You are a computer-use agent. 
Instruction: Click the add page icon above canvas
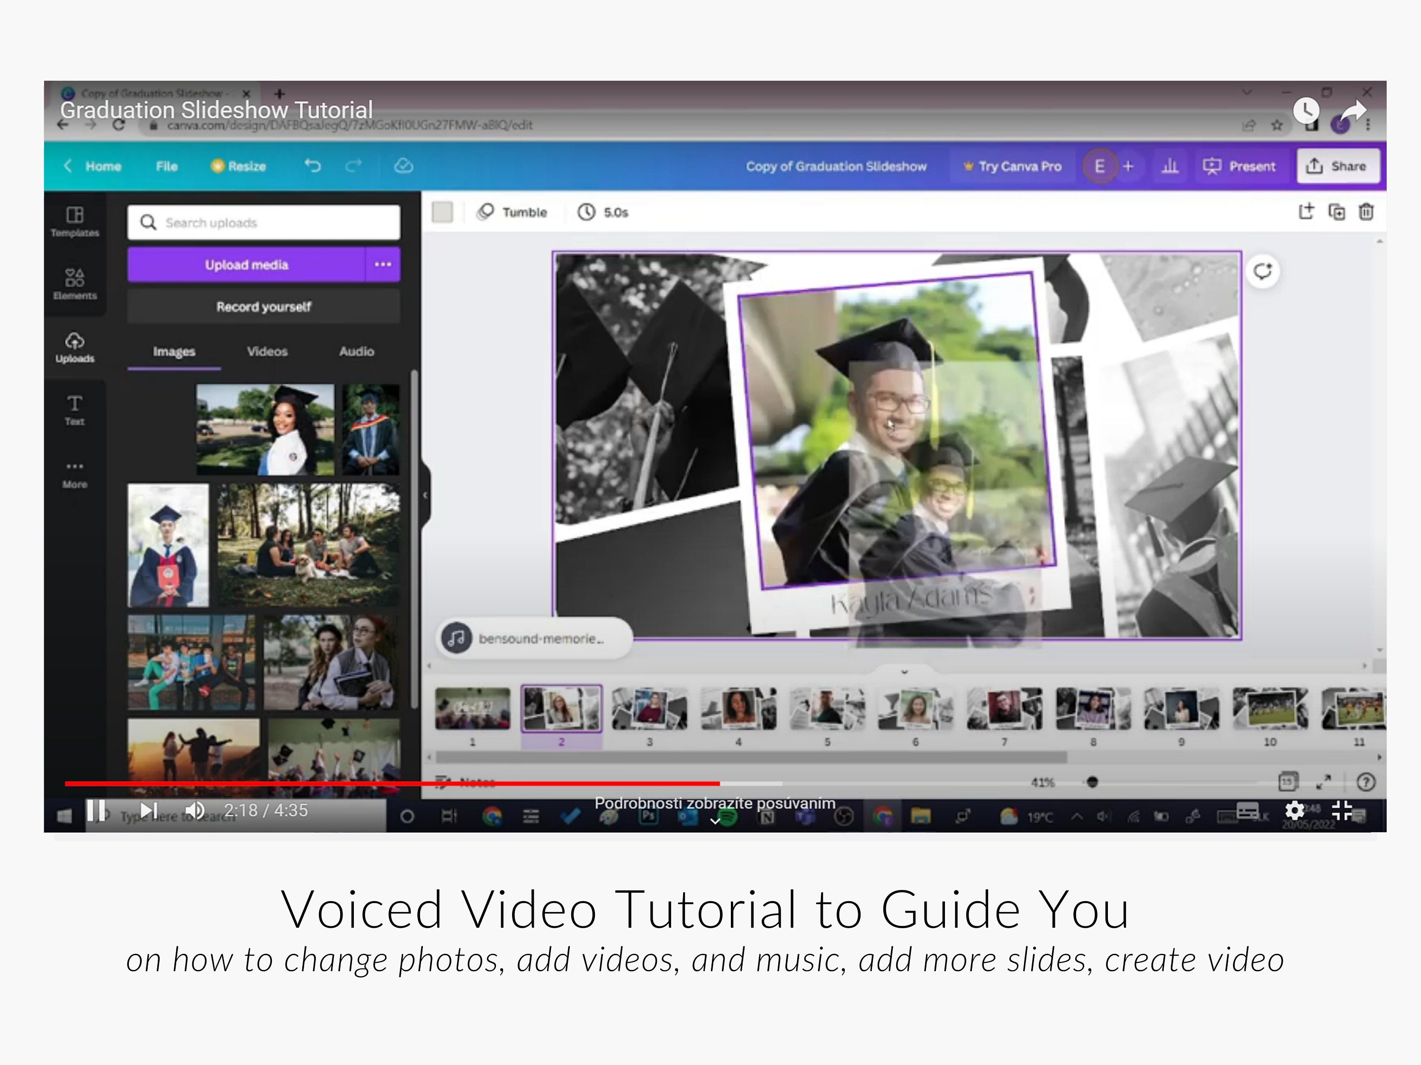pos(1306,212)
